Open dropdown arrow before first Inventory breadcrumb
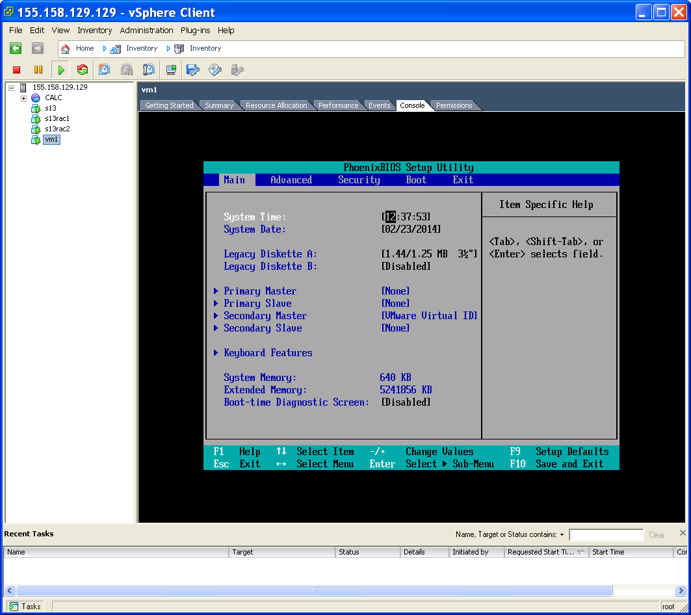Screen dimensions: 691x615 105,49
